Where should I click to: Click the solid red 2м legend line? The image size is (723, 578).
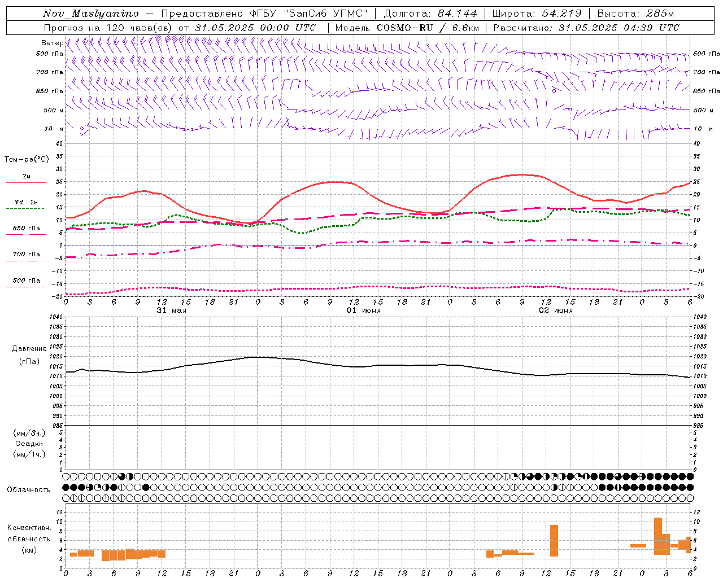pyautogui.click(x=26, y=183)
